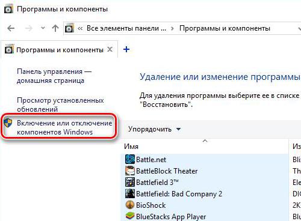Click the icon on the 'Программы и компоненты' tab
This screenshot has height=221, width=301.
[9, 49]
